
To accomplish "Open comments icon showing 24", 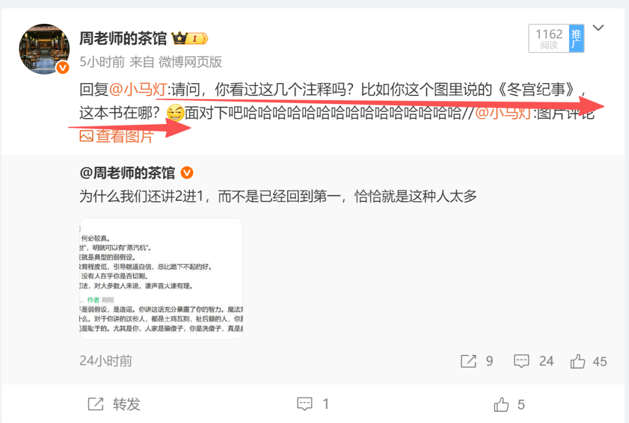I will 521,361.
